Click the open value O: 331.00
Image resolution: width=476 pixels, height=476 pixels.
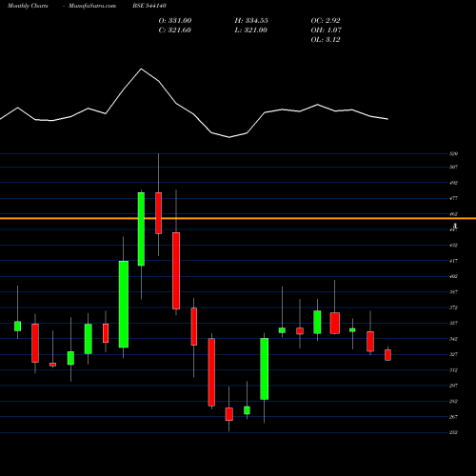pyautogui.click(x=175, y=21)
